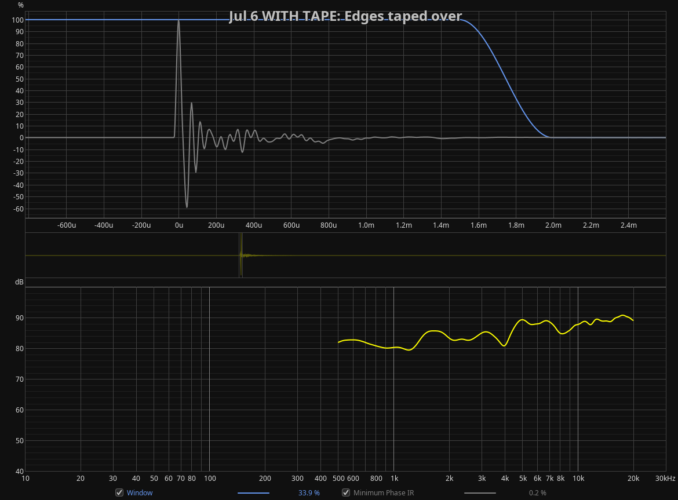Viewport: 678px width, 500px height.
Task: Click the 20k frequency axis label
Action: pyautogui.click(x=633, y=479)
